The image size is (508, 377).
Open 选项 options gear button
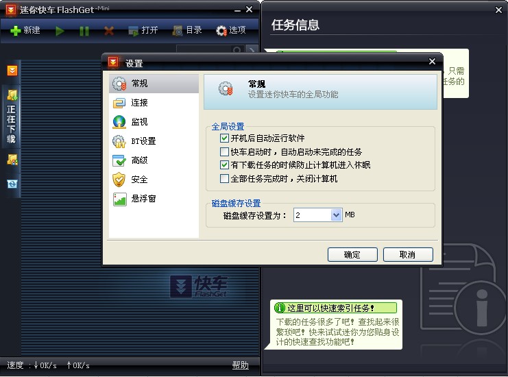(230, 30)
